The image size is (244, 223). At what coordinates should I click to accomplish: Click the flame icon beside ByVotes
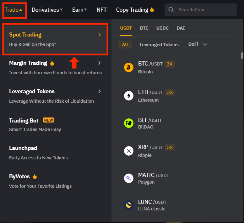[35, 176]
